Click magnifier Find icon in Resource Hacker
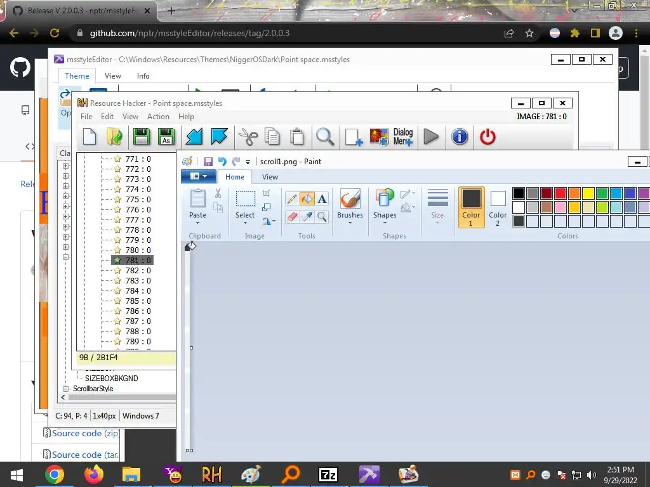650x487 pixels. tap(325, 137)
